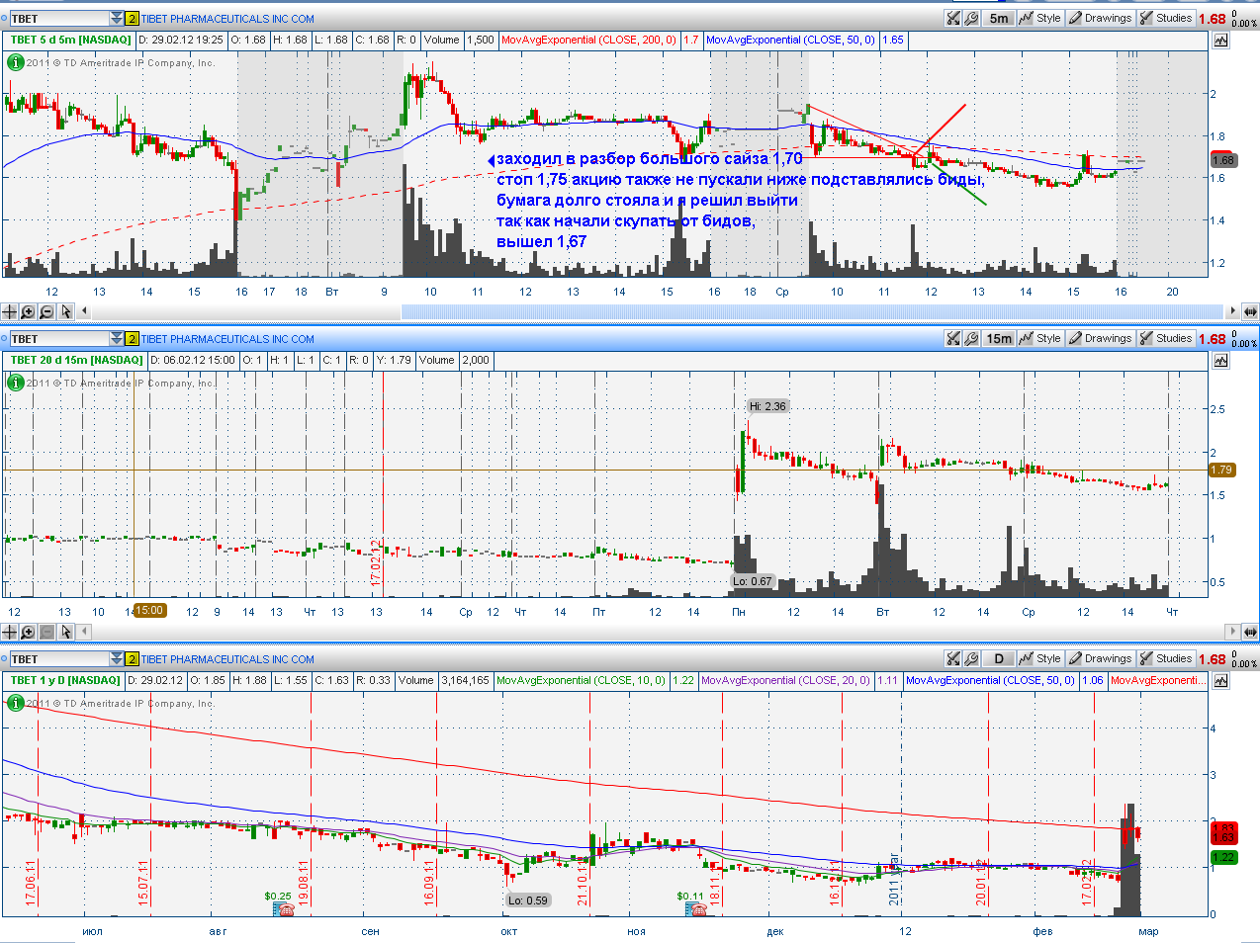Click horizontal scrollbar under the 15m chart

657,632
